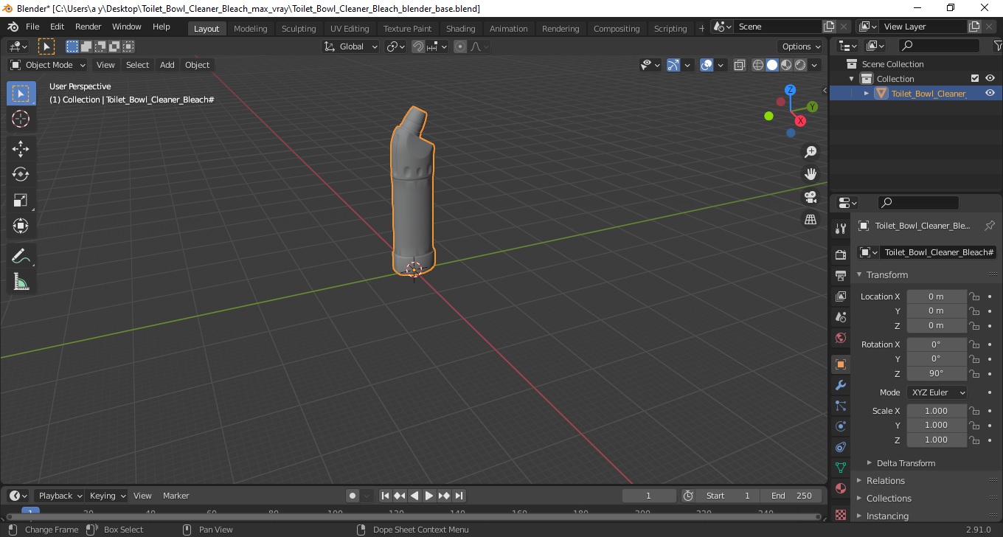
Task: Choose the Rotate tool
Action: [21, 174]
